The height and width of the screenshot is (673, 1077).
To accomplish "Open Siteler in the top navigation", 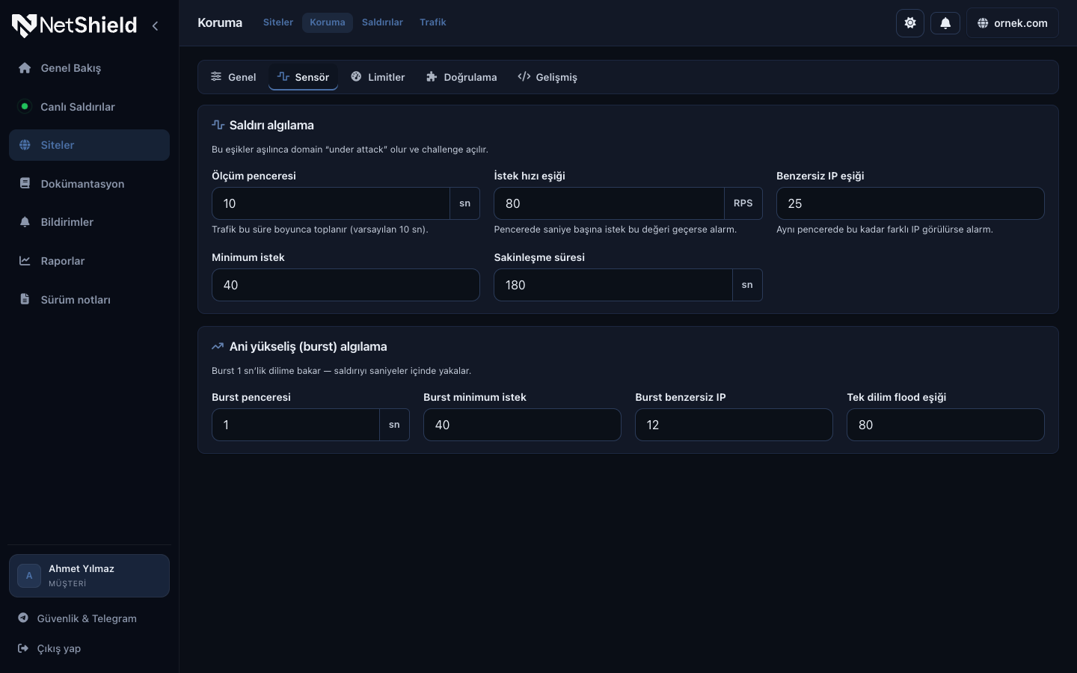I will click(x=278, y=22).
